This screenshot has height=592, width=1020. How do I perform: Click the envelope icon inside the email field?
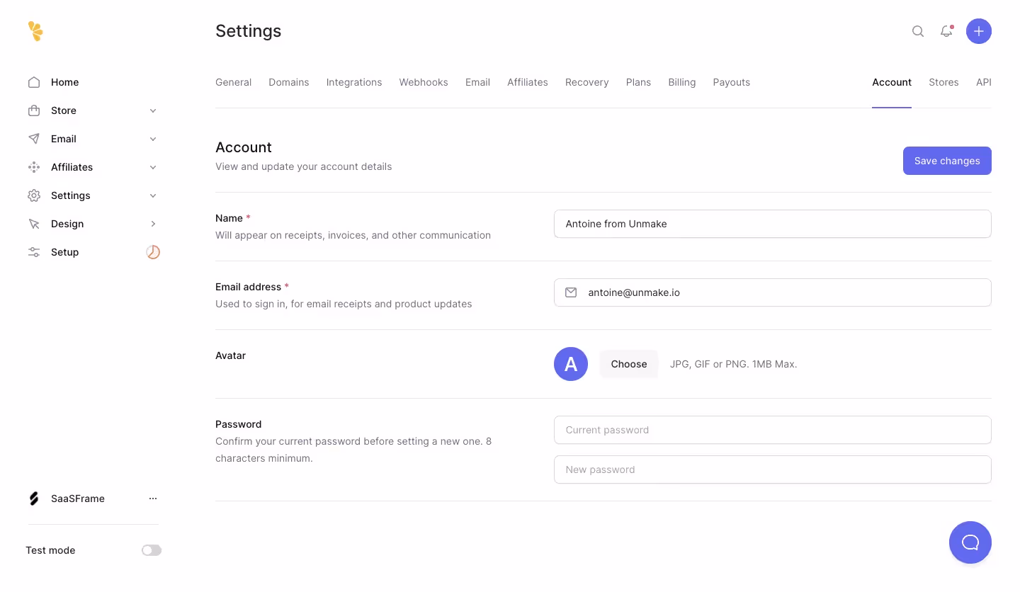coord(571,292)
